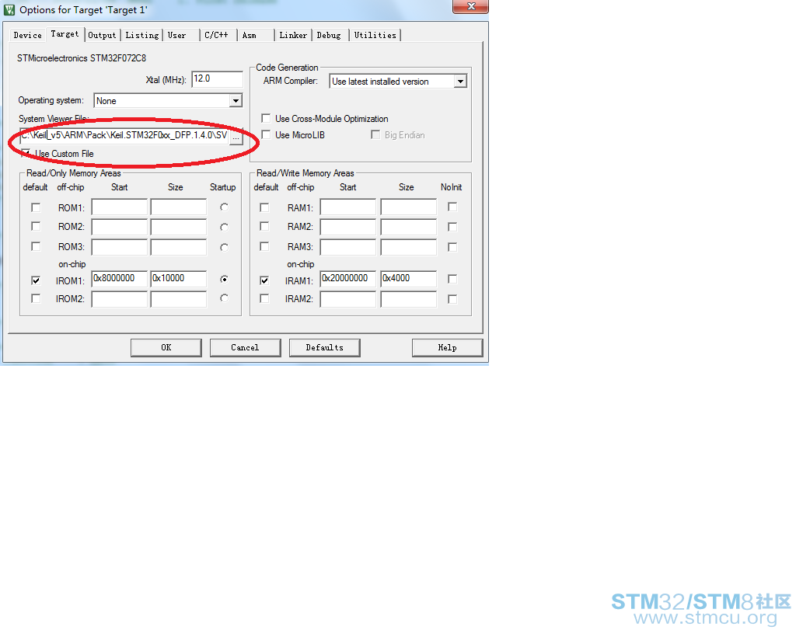The width and height of the screenshot is (796, 637).
Task: Check the default box for ROM1
Action: (36, 207)
